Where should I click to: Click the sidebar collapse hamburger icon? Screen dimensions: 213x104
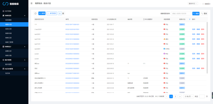pos(31,3)
